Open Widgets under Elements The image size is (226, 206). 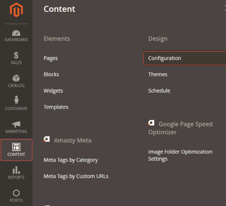53,91
